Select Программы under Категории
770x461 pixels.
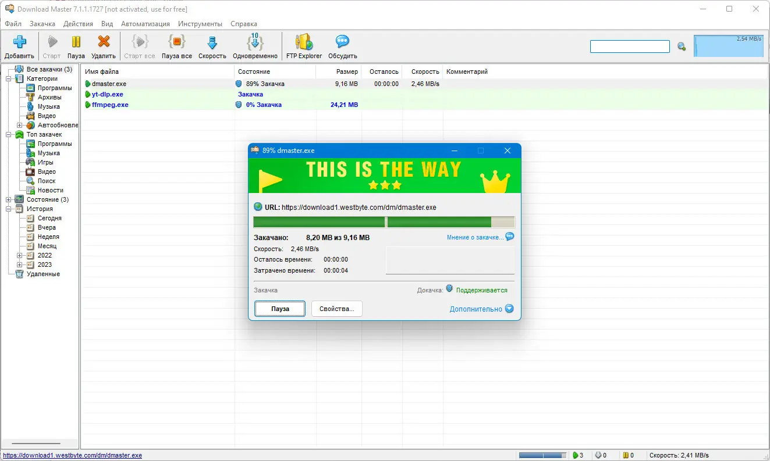55,88
